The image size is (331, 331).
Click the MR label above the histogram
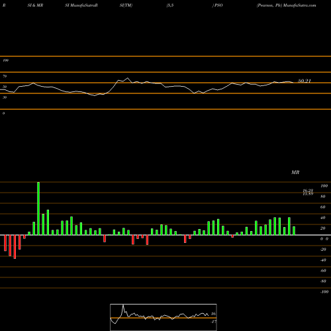tap(295, 172)
